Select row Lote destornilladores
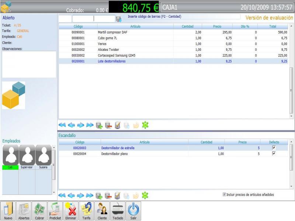This screenshot has height=221, width=295. [x=173, y=61]
